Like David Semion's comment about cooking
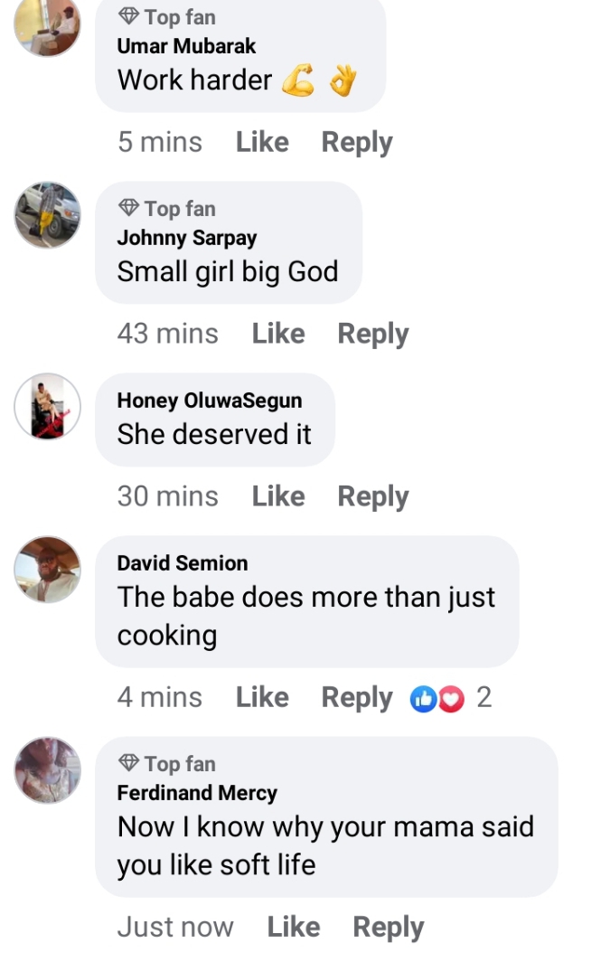 click(262, 697)
